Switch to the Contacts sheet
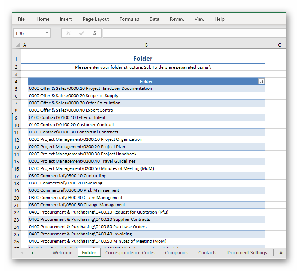 click(x=207, y=252)
